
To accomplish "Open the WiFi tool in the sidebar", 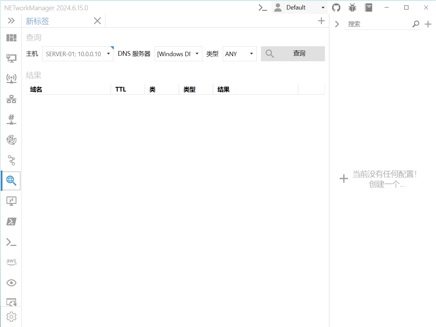I will click(x=11, y=79).
